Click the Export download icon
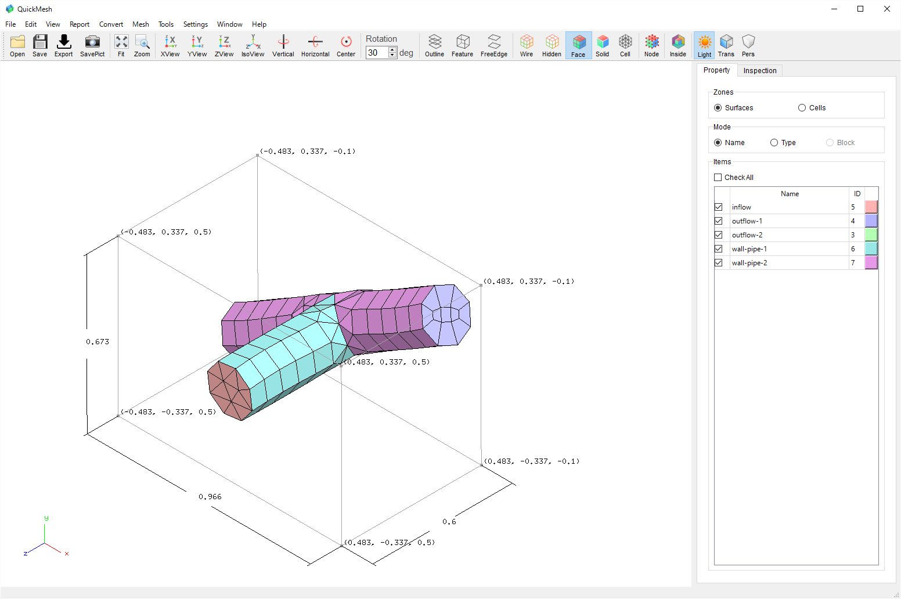This screenshot has width=901, height=599. 64,45
